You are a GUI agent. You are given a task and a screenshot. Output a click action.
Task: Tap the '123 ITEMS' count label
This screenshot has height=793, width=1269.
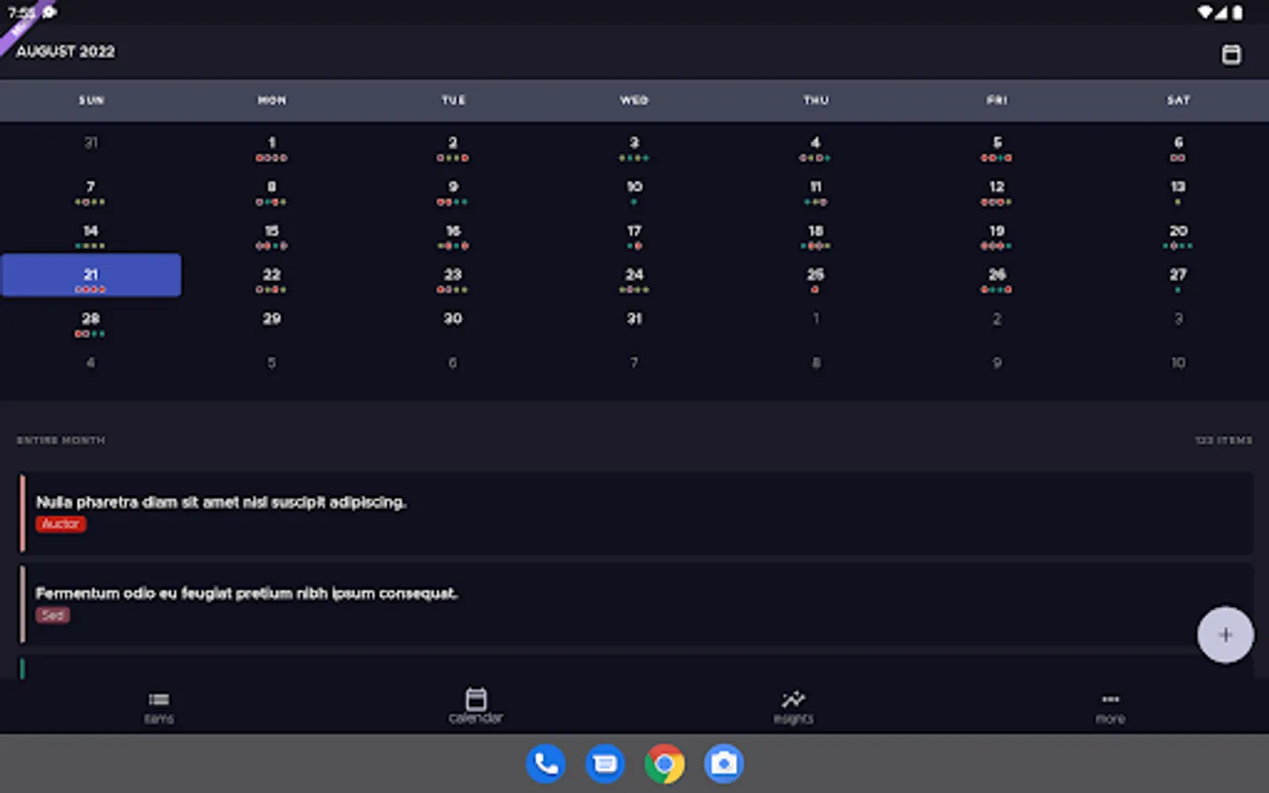[1223, 440]
